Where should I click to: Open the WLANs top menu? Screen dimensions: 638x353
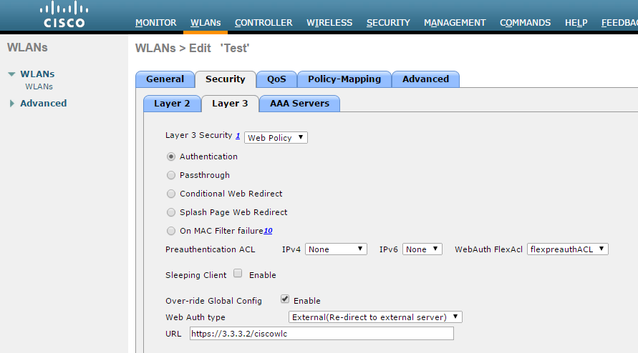206,23
